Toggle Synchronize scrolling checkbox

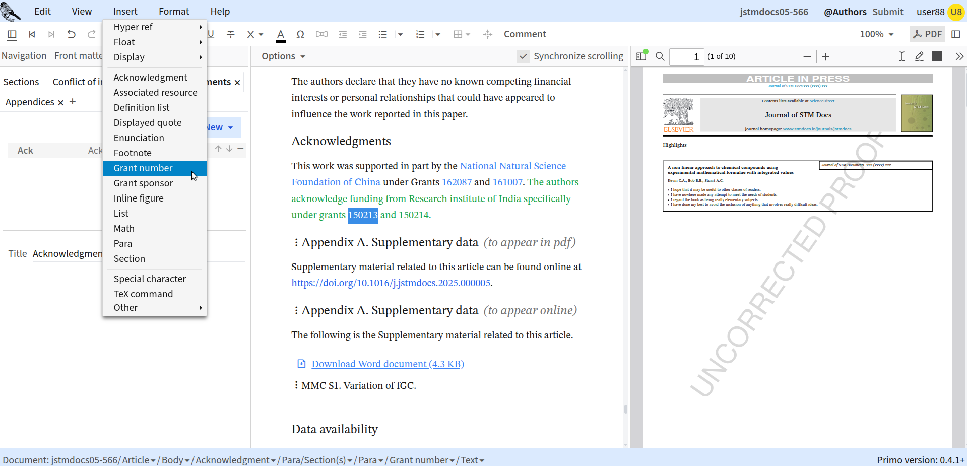[523, 56]
